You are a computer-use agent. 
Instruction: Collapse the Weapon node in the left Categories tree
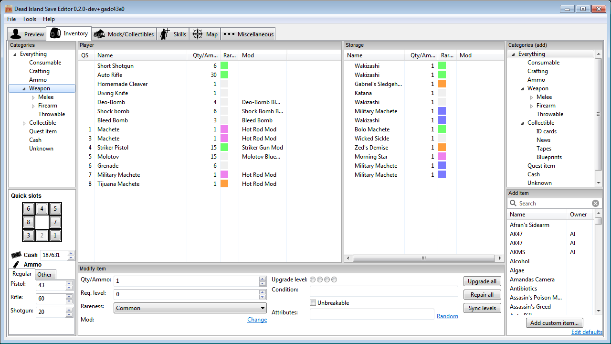(24, 88)
